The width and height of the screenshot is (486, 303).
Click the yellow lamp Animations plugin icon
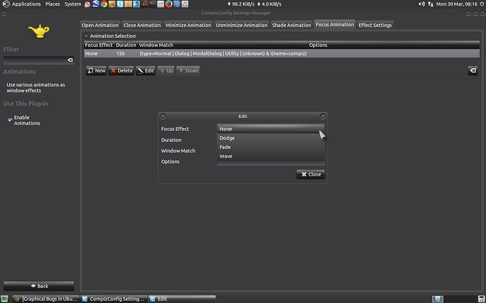click(39, 31)
